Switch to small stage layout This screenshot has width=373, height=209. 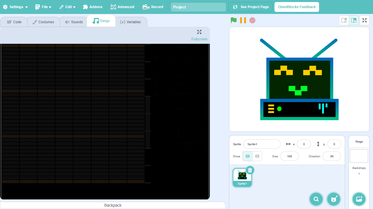point(344,20)
